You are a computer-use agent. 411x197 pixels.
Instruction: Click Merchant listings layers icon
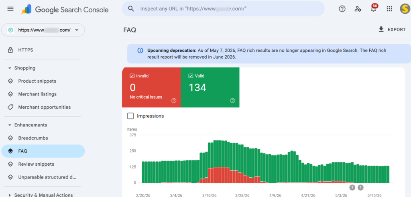tap(10, 94)
